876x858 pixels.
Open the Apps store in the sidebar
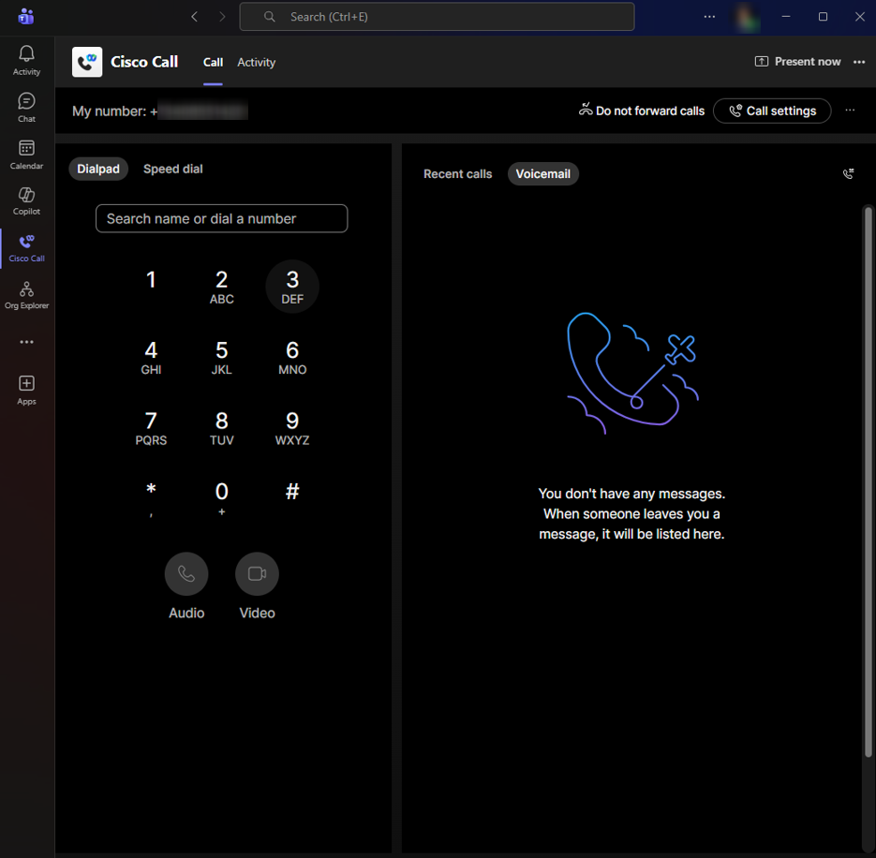(x=26, y=390)
